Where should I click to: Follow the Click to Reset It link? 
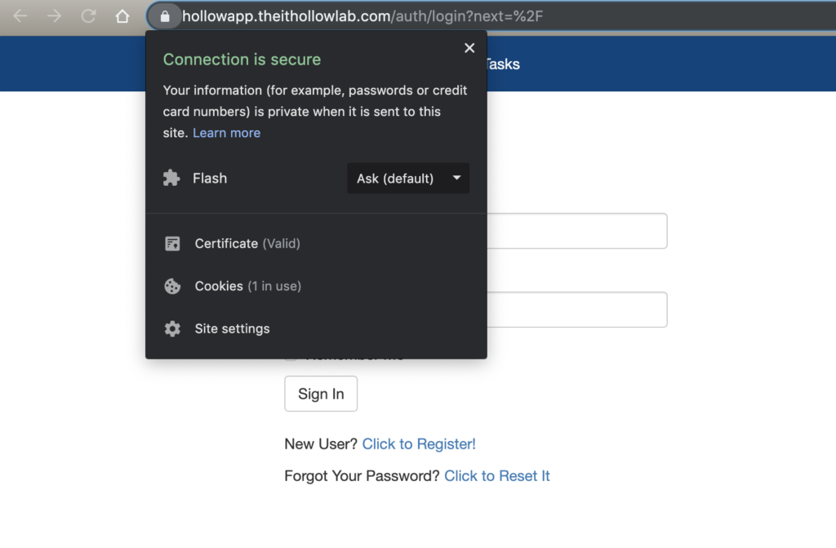point(497,475)
